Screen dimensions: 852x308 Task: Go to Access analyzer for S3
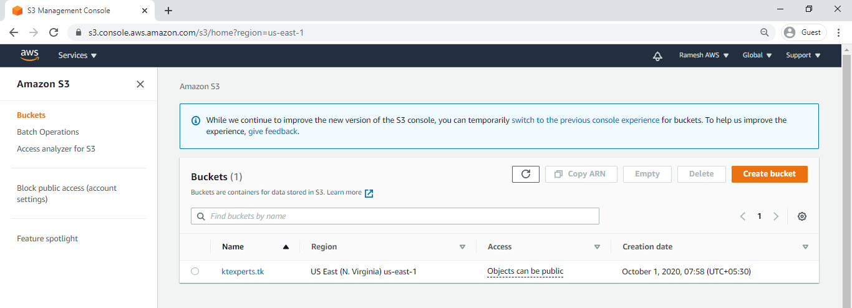56,149
